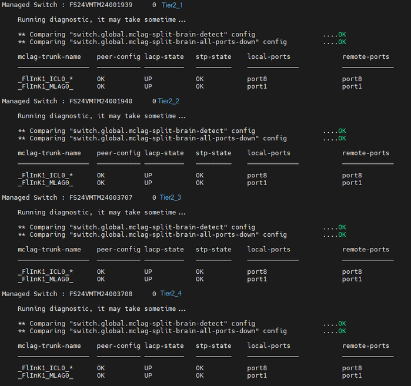Viewport: 411px width, 386px height.
Task: Select _FlInK1_MLAG0_ trunk under Tier2_2
Action: tap(45, 183)
